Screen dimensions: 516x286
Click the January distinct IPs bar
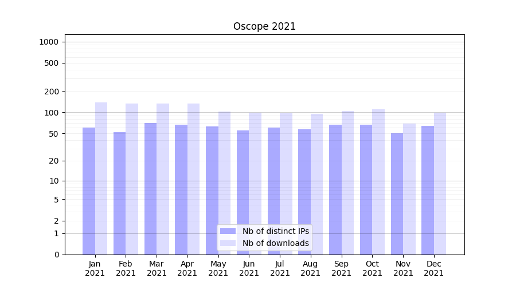point(89,190)
